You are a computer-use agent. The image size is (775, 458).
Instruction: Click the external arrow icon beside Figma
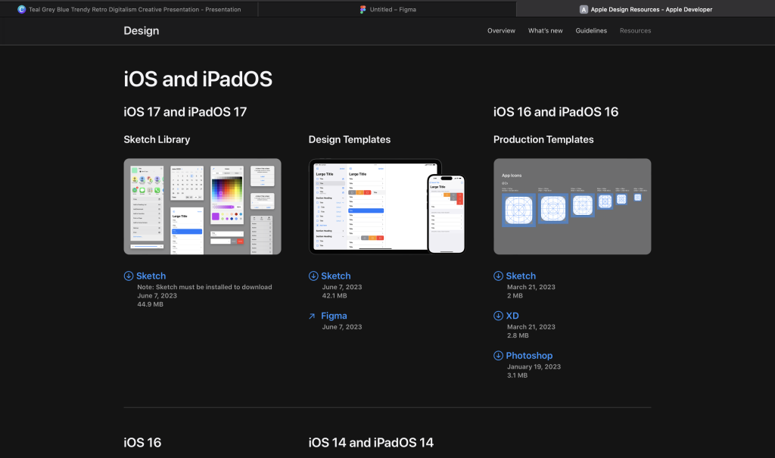tap(312, 316)
